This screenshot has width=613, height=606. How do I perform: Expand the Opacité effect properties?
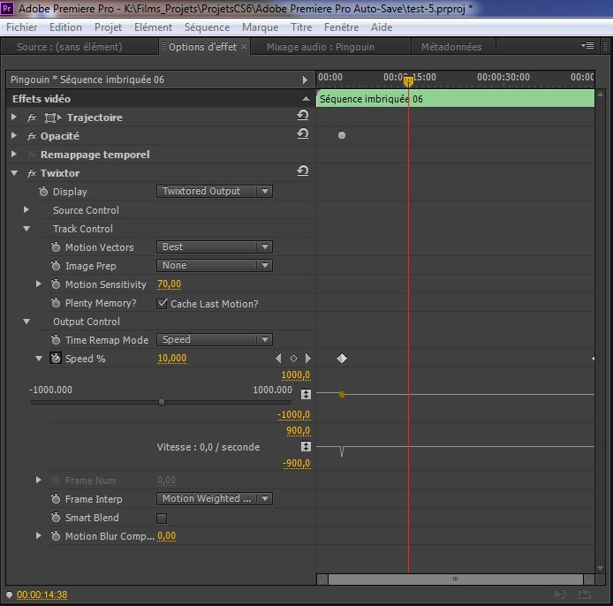coord(14,135)
